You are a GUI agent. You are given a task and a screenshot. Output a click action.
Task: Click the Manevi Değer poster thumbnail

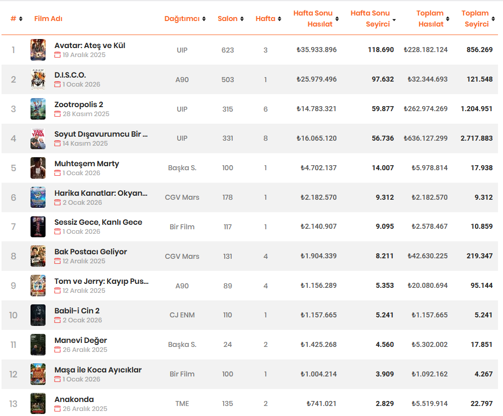tap(38, 344)
